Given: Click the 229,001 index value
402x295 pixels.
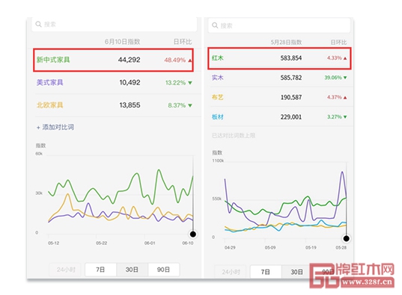Looking at the screenshot, I should click(291, 117).
